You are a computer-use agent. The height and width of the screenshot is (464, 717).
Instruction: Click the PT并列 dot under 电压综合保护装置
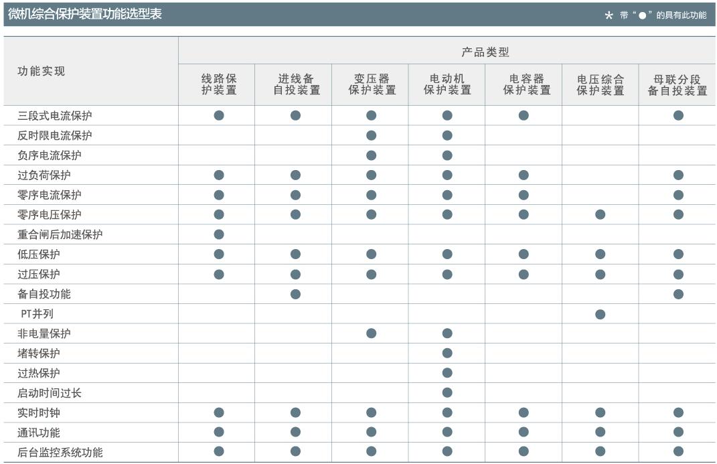[x=600, y=314]
